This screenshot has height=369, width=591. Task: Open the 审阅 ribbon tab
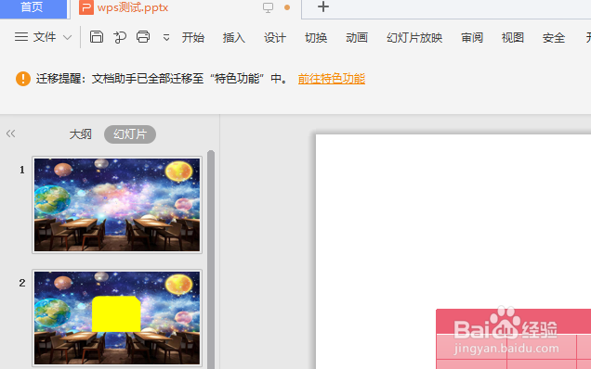point(472,38)
